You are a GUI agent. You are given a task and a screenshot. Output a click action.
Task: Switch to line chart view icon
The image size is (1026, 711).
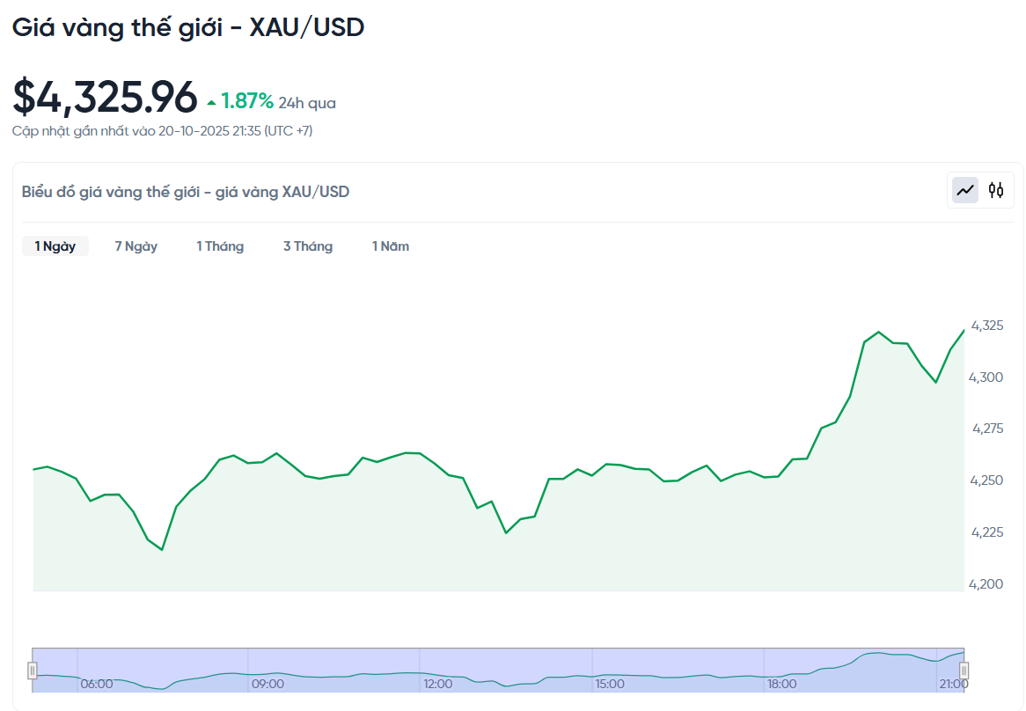965,190
